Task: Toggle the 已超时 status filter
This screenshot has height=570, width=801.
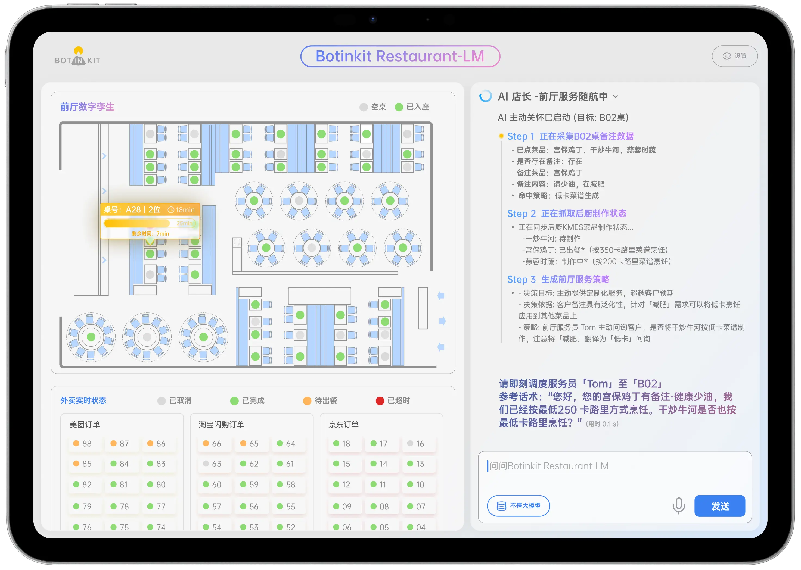Action: point(393,401)
